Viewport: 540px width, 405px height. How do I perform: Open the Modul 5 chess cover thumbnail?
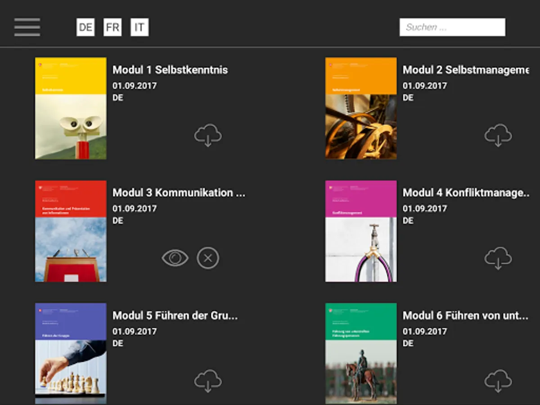(71, 354)
